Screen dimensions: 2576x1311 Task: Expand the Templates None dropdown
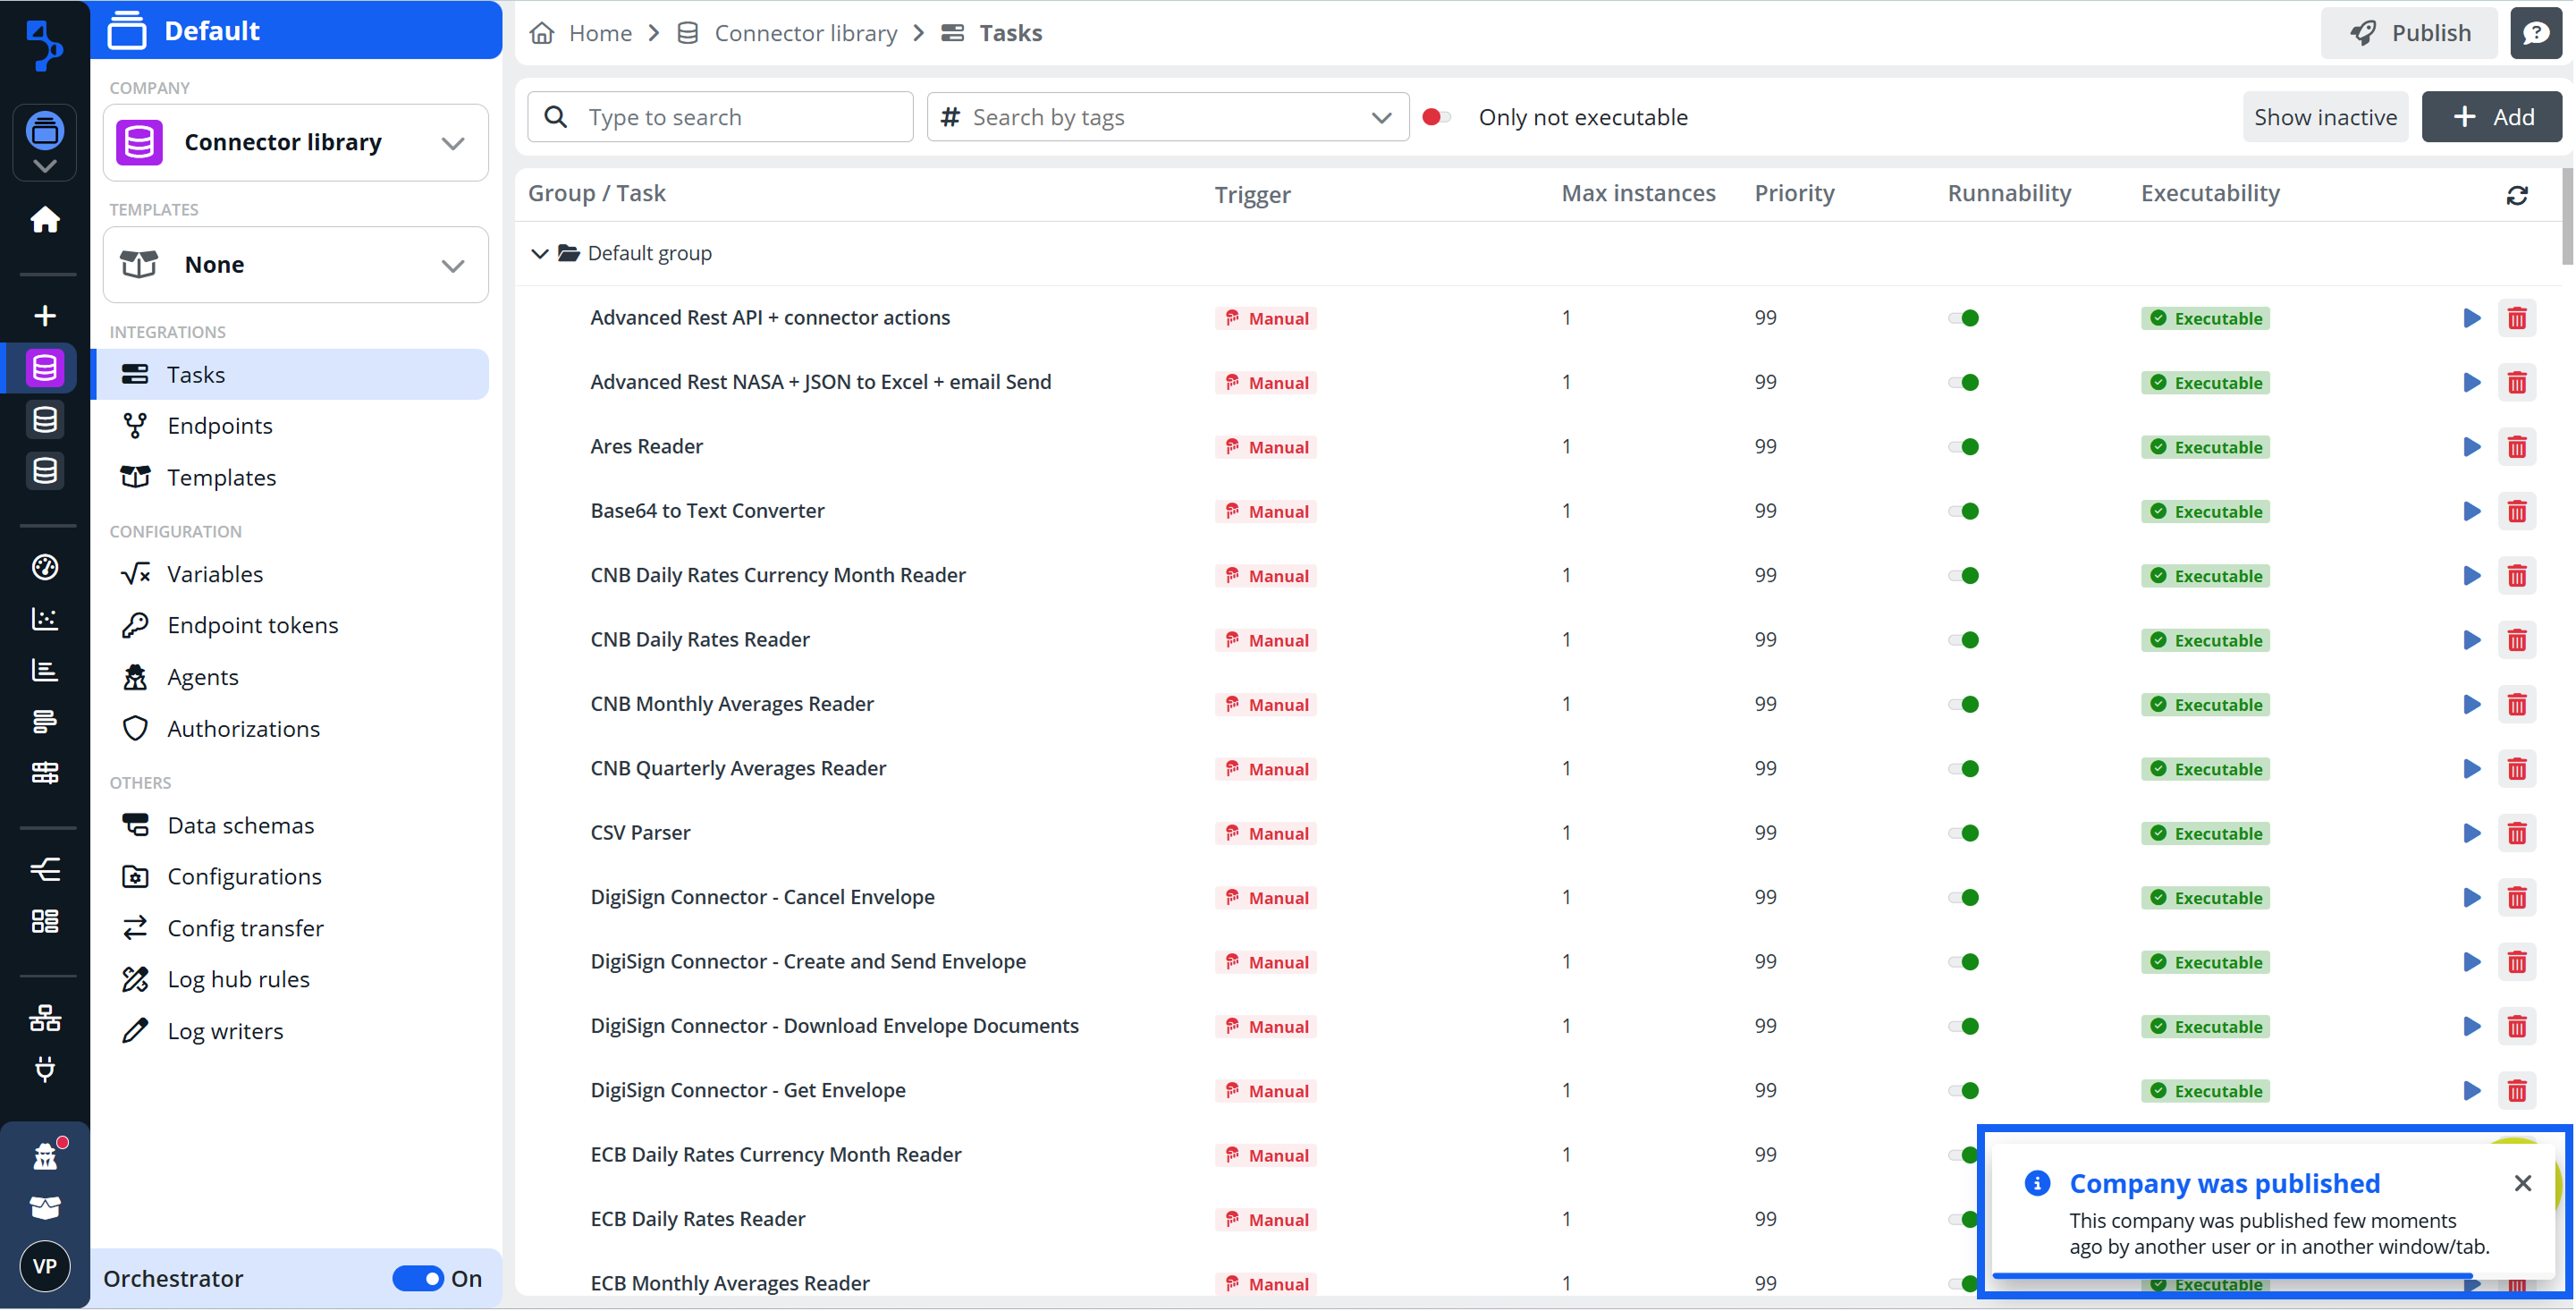(296, 265)
